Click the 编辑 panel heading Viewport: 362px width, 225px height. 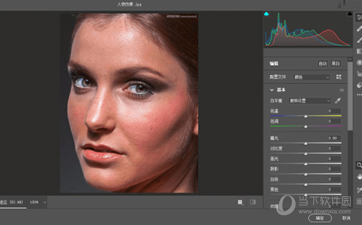[274, 63]
